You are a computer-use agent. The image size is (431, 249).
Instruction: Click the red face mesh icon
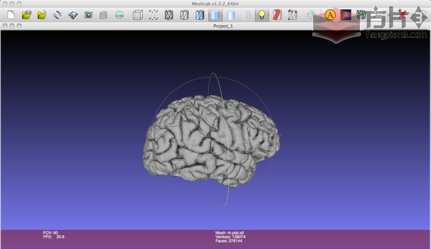pos(277,15)
